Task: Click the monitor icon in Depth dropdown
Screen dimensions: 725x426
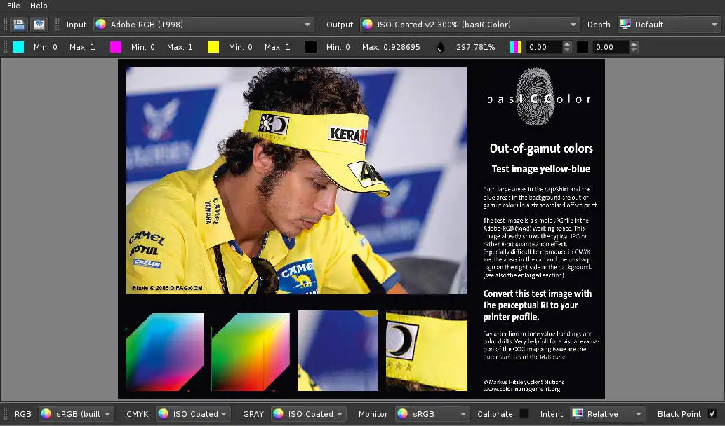Action: tap(625, 25)
